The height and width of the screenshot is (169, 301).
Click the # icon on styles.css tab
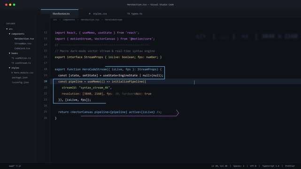[90, 14]
